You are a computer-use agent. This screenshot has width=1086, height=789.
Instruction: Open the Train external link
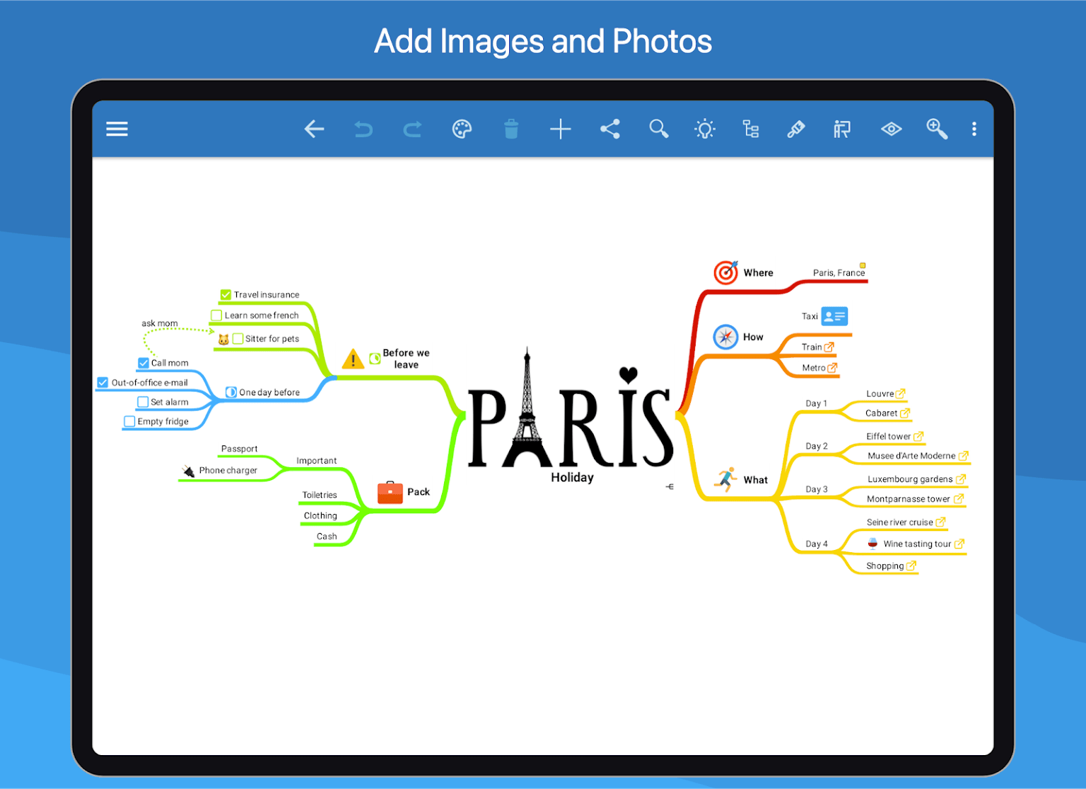click(829, 347)
